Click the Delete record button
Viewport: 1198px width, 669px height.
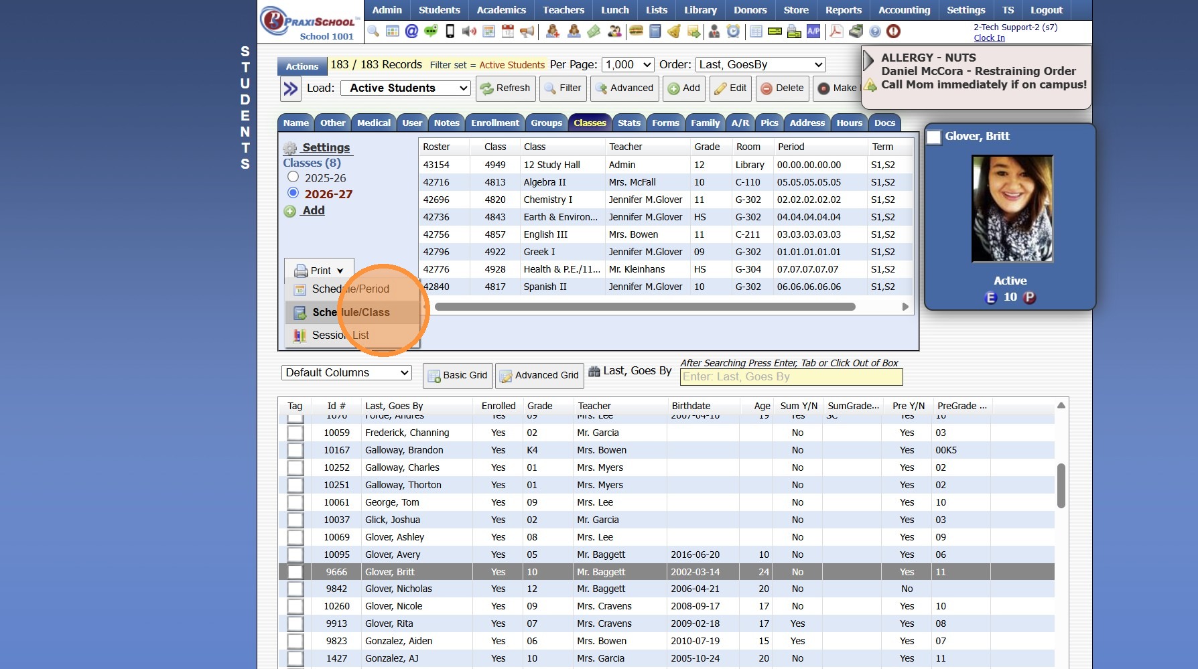[x=782, y=88]
